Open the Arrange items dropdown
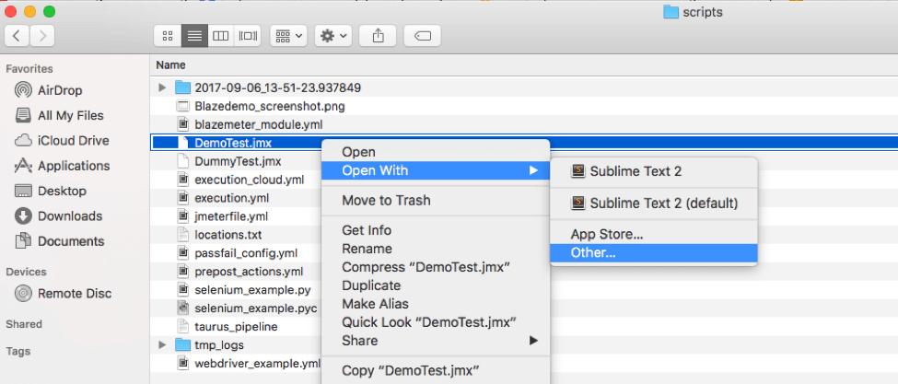This screenshot has height=384, width=898. (288, 36)
